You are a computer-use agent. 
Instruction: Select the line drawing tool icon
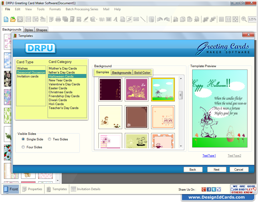point(143,19)
